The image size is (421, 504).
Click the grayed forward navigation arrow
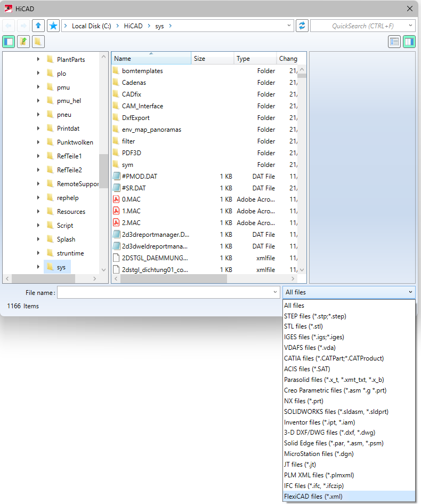click(x=23, y=26)
